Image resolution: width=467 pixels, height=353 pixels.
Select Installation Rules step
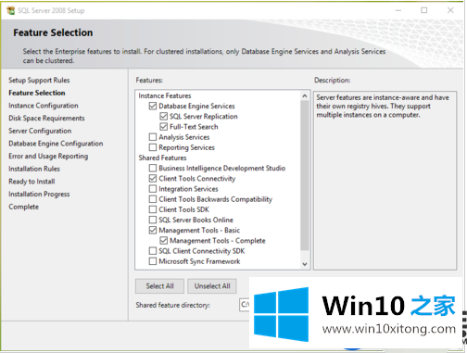click(x=34, y=169)
